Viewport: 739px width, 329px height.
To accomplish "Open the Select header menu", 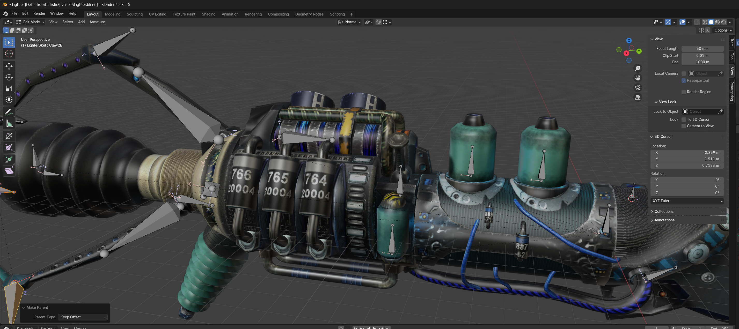I will point(68,22).
